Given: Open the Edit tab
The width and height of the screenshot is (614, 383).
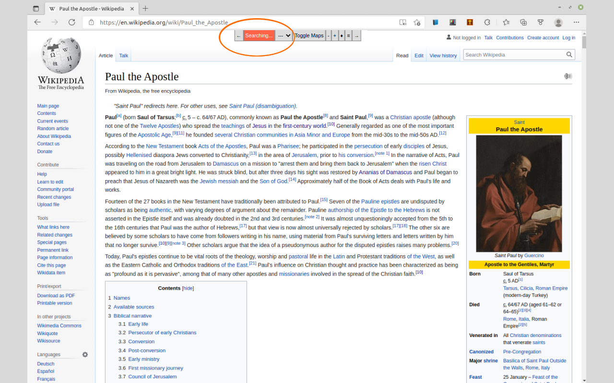Looking at the screenshot, I should coord(419,56).
